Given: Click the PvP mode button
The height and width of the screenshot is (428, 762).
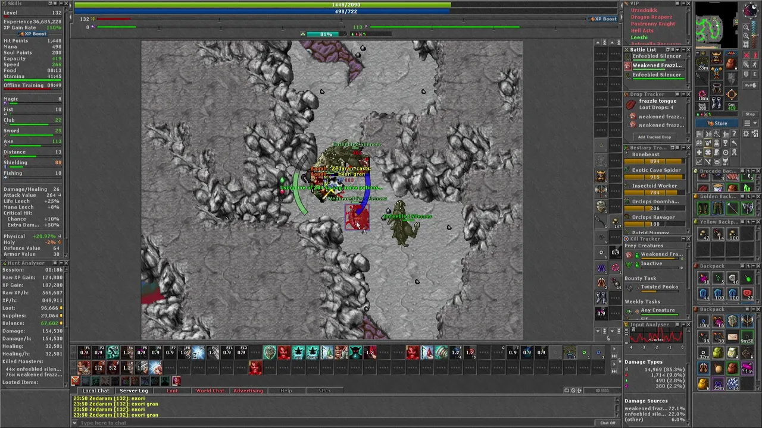Looking at the screenshot, I should (x=751, y=85).
